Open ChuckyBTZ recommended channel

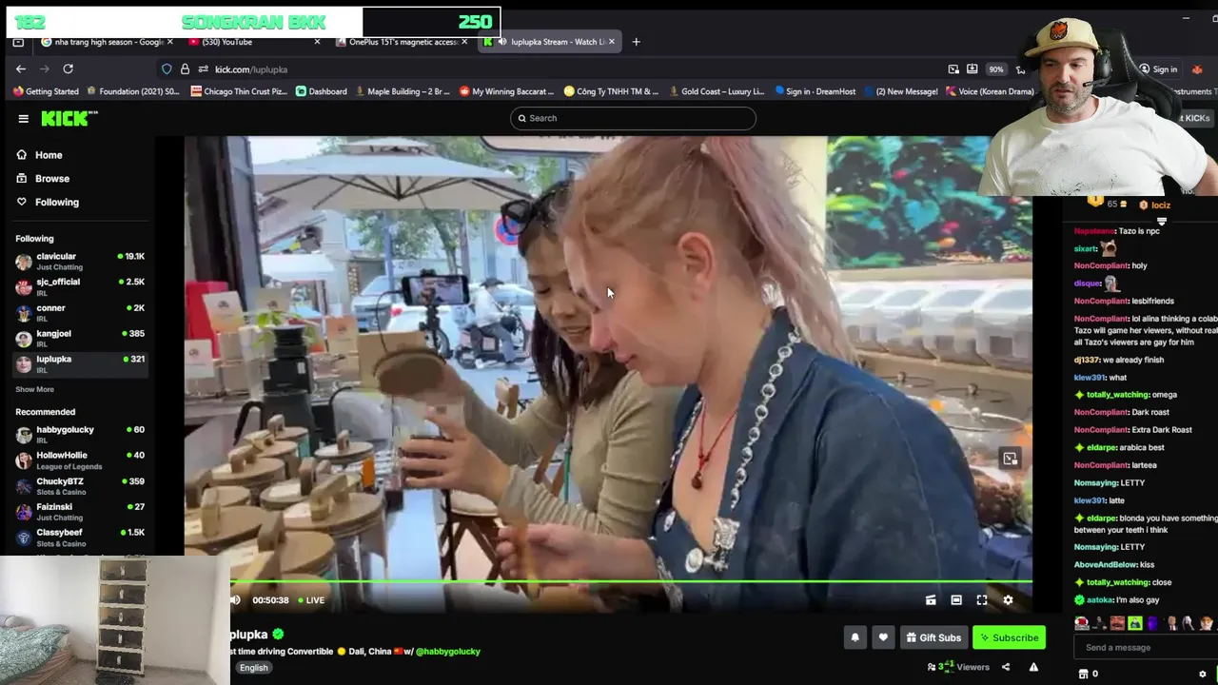[x=80, y=486]
